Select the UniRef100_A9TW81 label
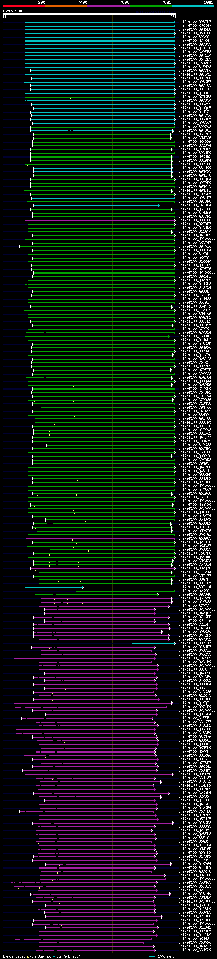The height and width of the screenshot is (959, 217). point(195,131)
